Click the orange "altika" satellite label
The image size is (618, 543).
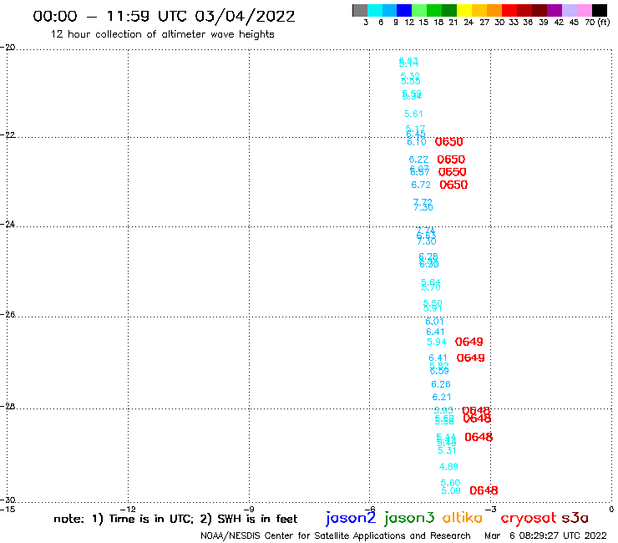(x=463, y=518)
